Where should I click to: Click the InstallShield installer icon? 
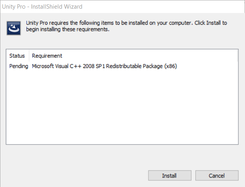click(14, 28)
